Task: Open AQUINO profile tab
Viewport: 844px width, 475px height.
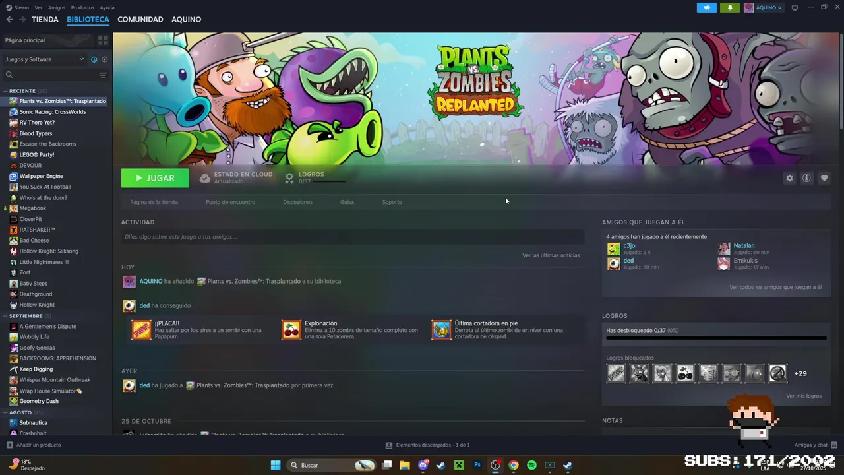Action: pos(186,20)
